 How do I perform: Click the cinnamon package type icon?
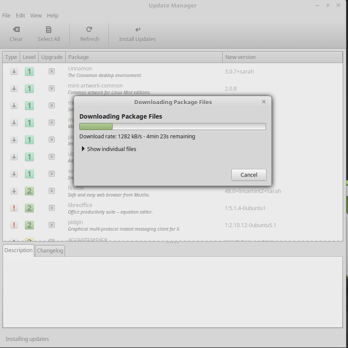14,72
